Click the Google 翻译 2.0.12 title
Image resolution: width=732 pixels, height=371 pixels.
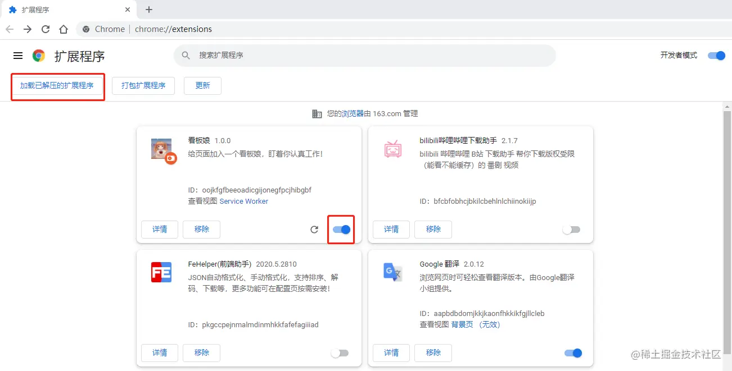[x=451, y=264]
